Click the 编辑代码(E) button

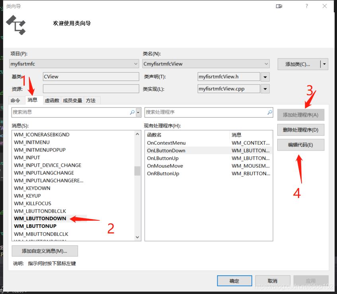(x=301, y=145)
